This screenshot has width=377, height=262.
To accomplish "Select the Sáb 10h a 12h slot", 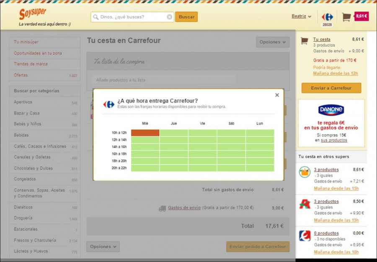I will click(x=231, y=133).
